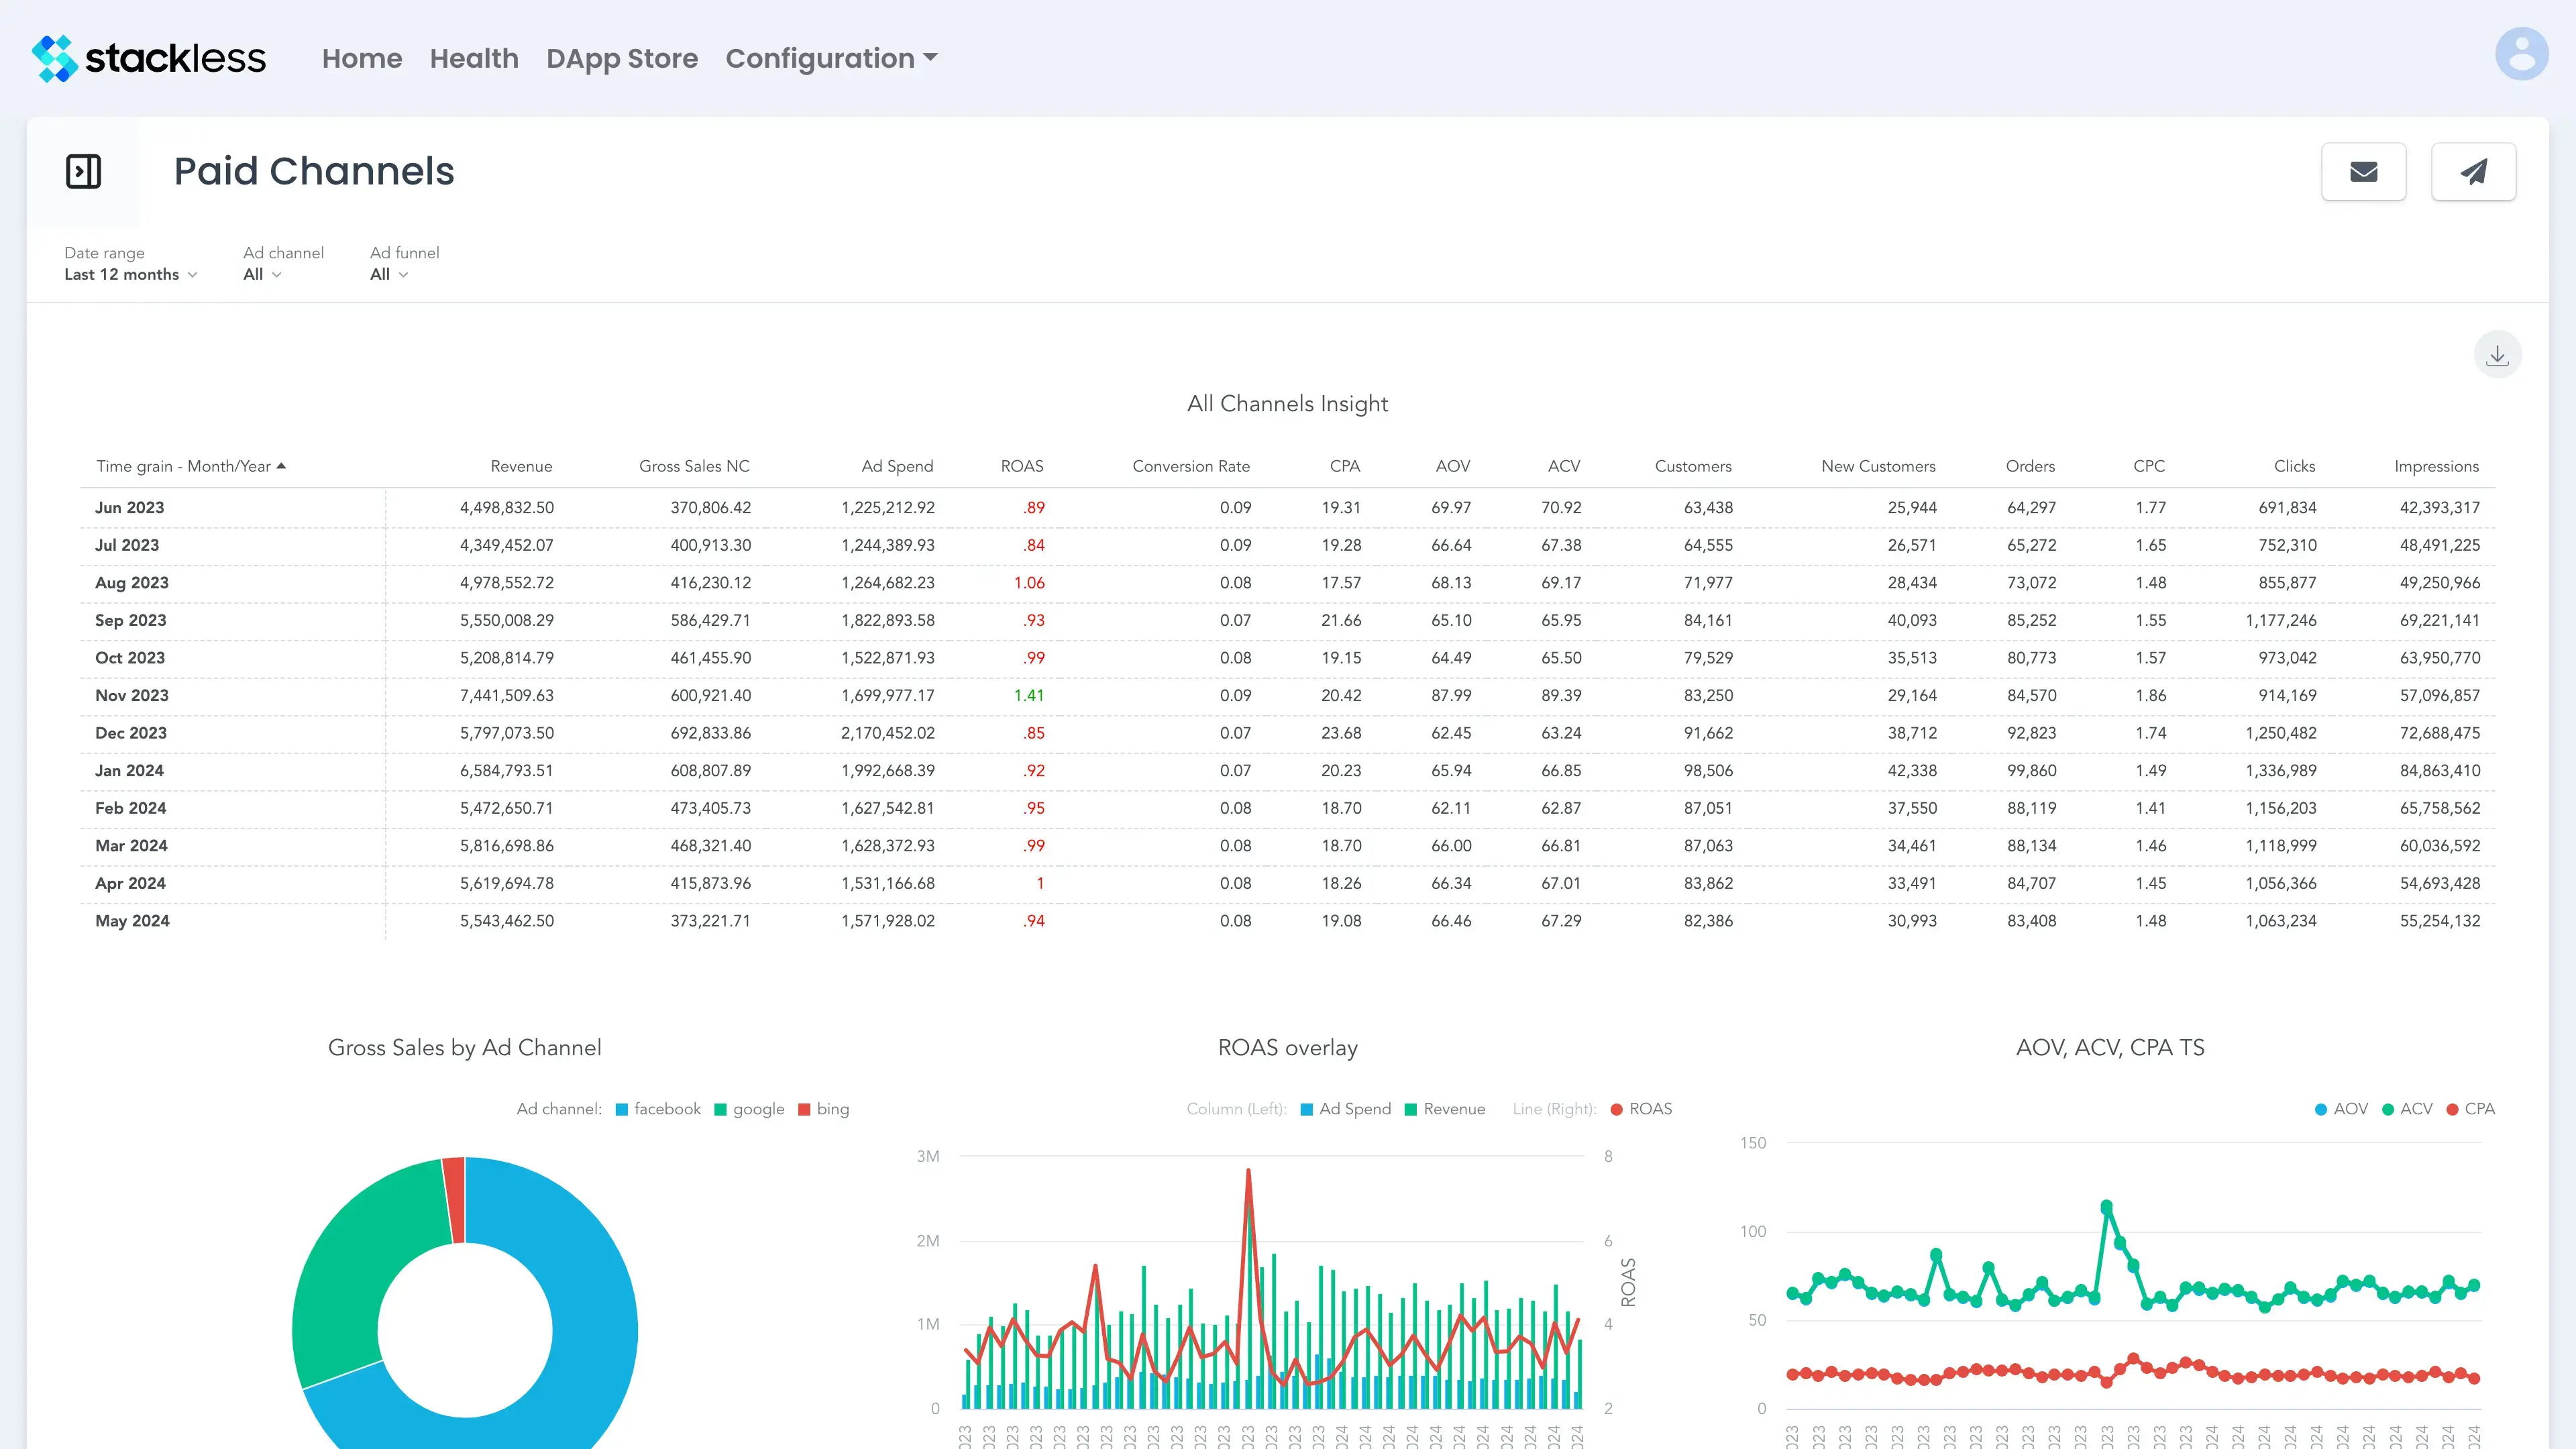Toggle bing legend in Gross Sales chart
Screen dimensions: 2576x1449
coord(824,1109)
